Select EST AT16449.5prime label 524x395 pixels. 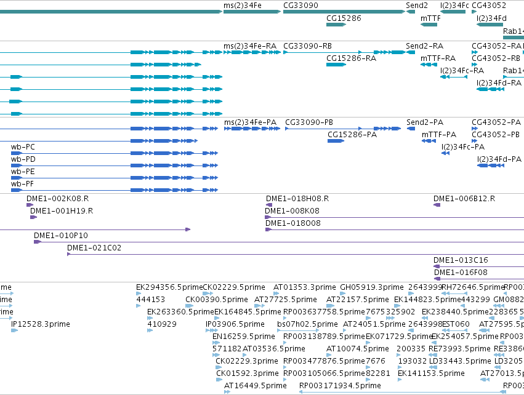[x=256, y=386]
